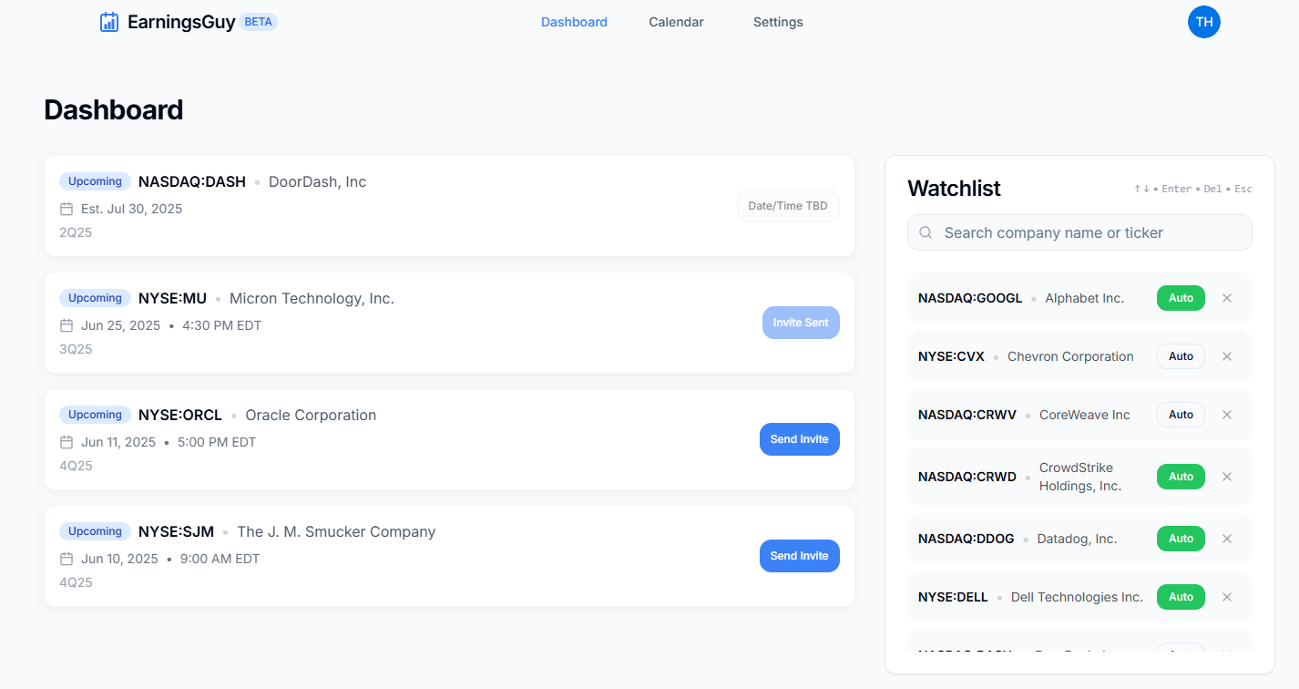Click calendar icon on J. M. Smucker card

click(x=66, y=559)
